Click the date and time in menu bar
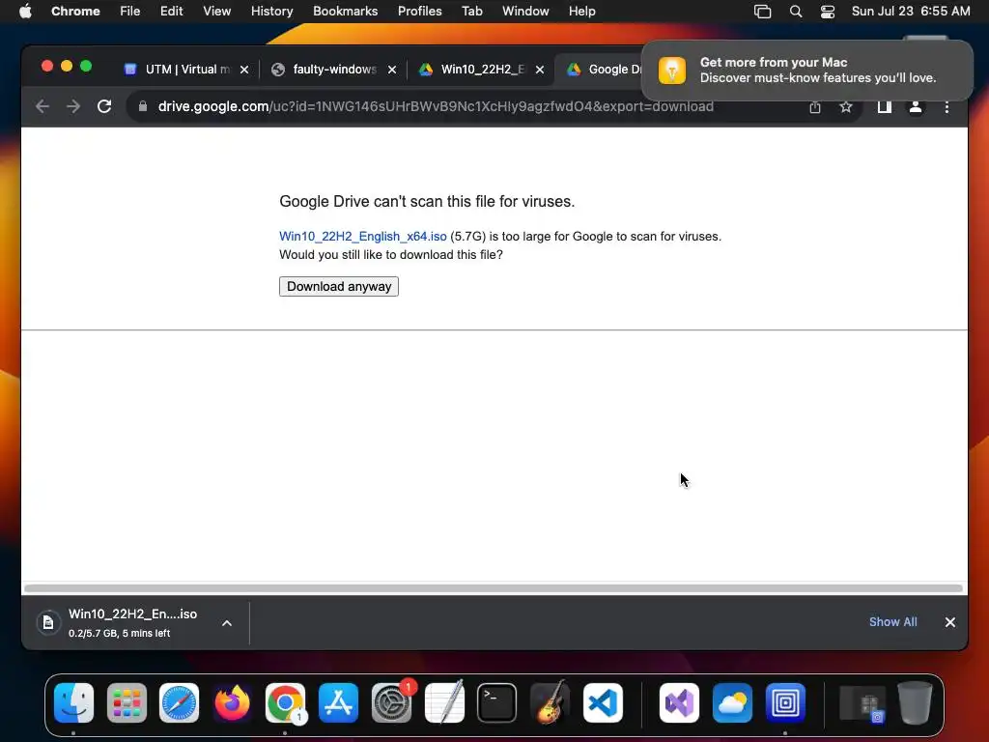 point(911,12)
